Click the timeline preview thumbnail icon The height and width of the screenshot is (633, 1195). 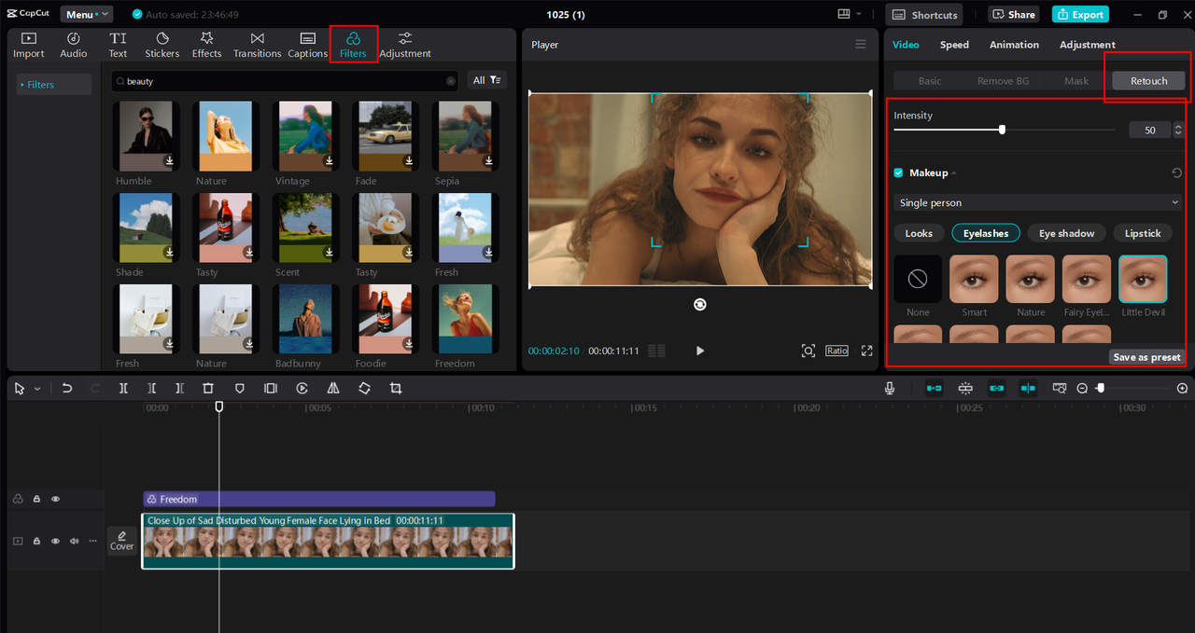click(1060, 388)
